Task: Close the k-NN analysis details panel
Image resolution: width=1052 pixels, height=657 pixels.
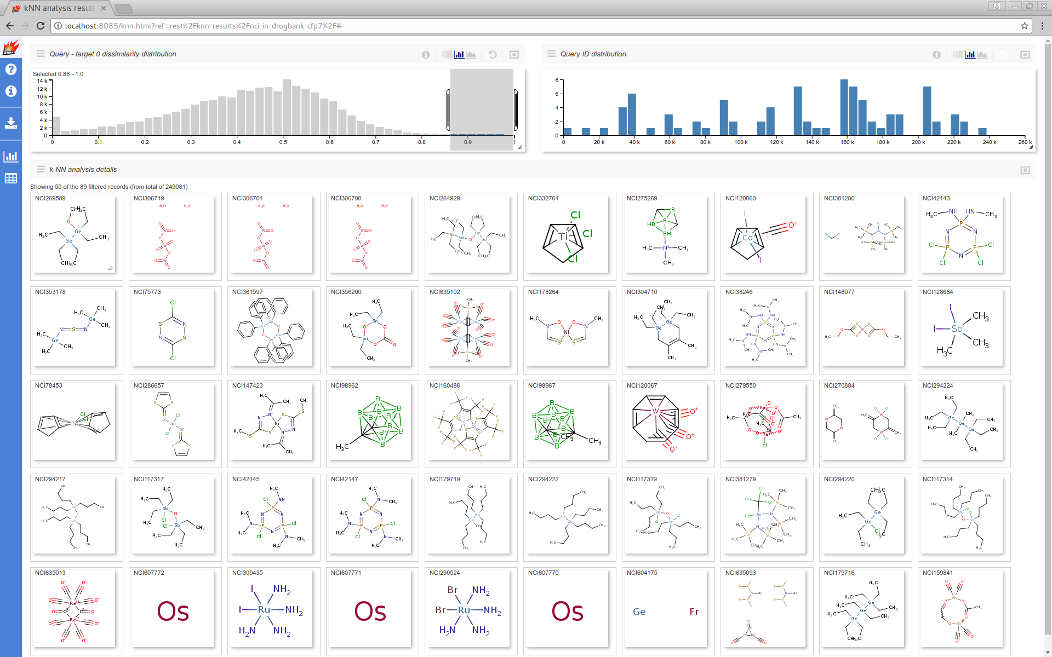Action: coord(1025,170)
